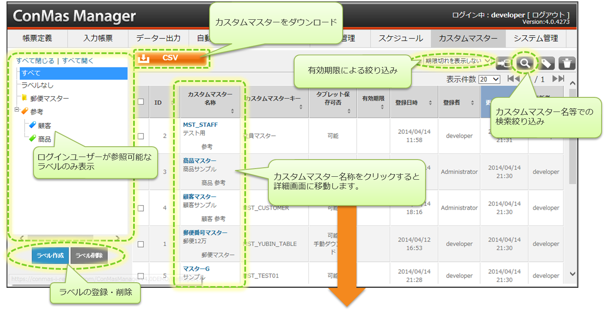This screenshot has height=311, width=605.
Task: Click the vertical scrollbar down arrow
Action: (x=572, y=274)
